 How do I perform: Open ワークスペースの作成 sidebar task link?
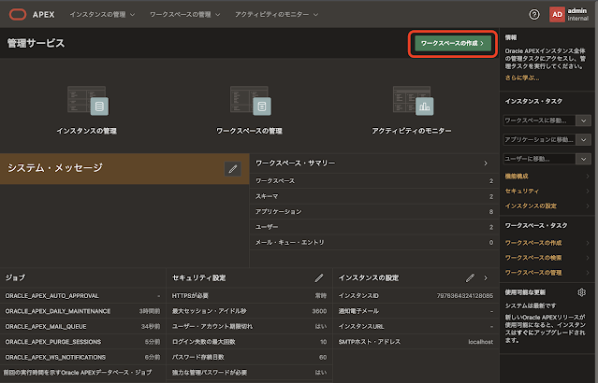tap(533, 243)
